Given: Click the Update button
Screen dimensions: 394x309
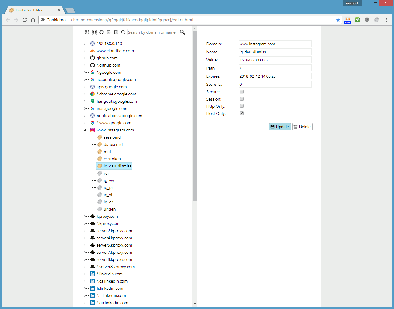Looking at the screenshot, I should coord(280,127).
